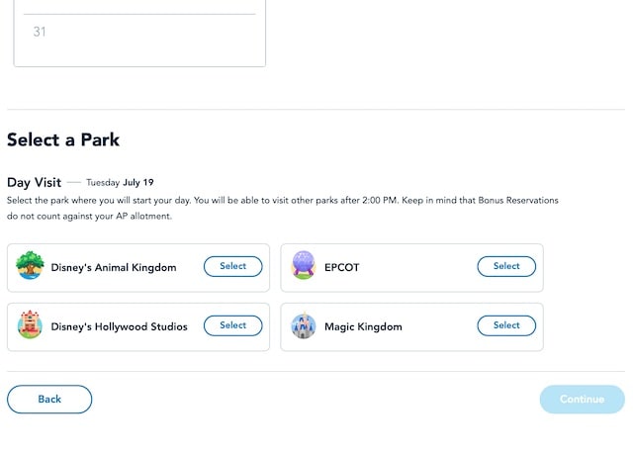Click the Magic Kingdom castle icon
Image resolution: width=633 pixels, height=454 pixels.
click(304, 325)
